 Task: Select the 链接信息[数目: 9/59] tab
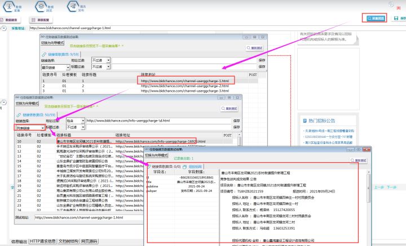click(60, 54)
